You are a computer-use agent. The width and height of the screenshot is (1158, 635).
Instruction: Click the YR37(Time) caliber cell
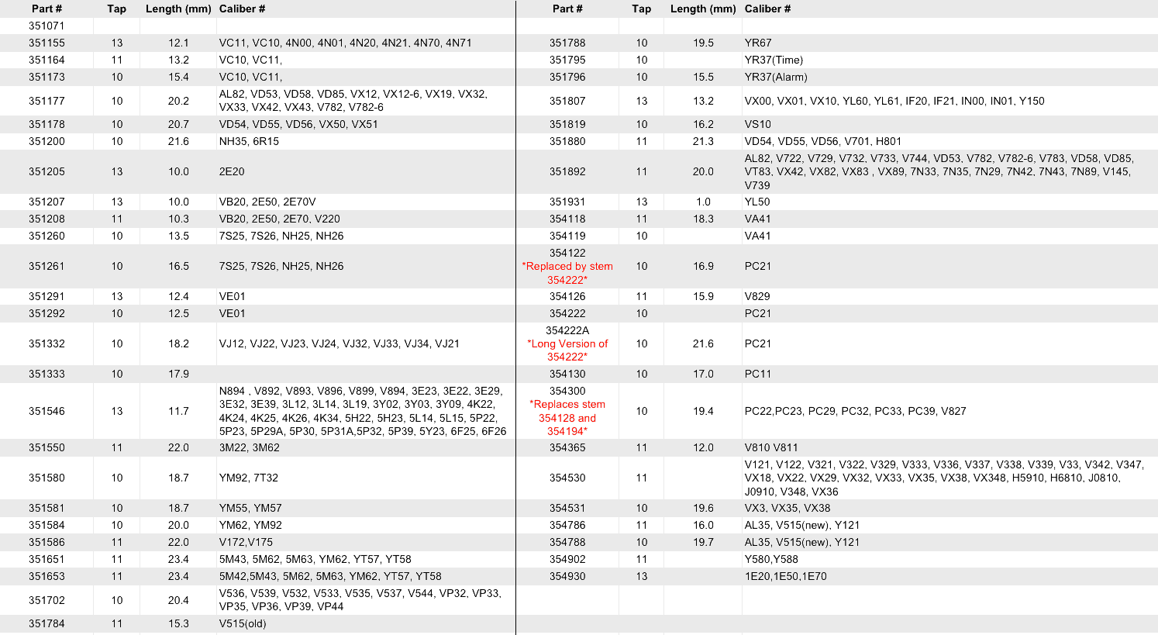[x=774, y=60]
